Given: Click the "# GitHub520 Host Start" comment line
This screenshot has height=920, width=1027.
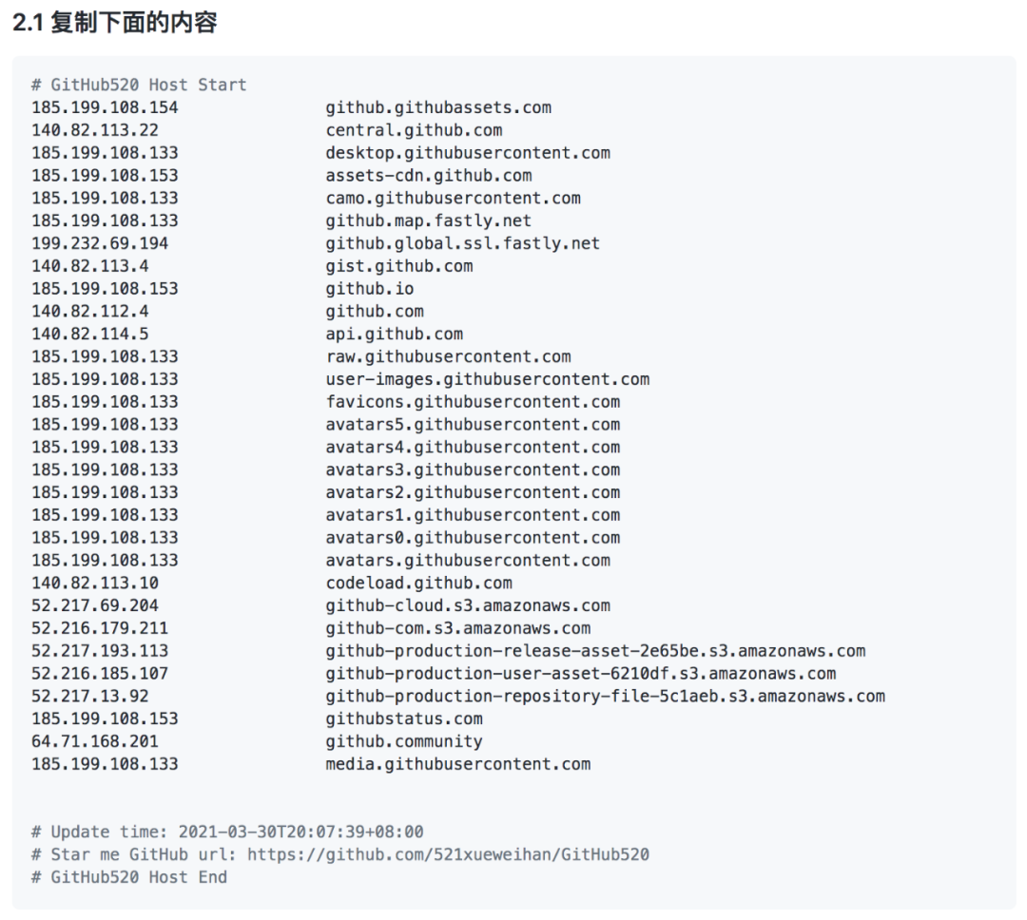Looking at the screenshot, I should coord(139,86).
